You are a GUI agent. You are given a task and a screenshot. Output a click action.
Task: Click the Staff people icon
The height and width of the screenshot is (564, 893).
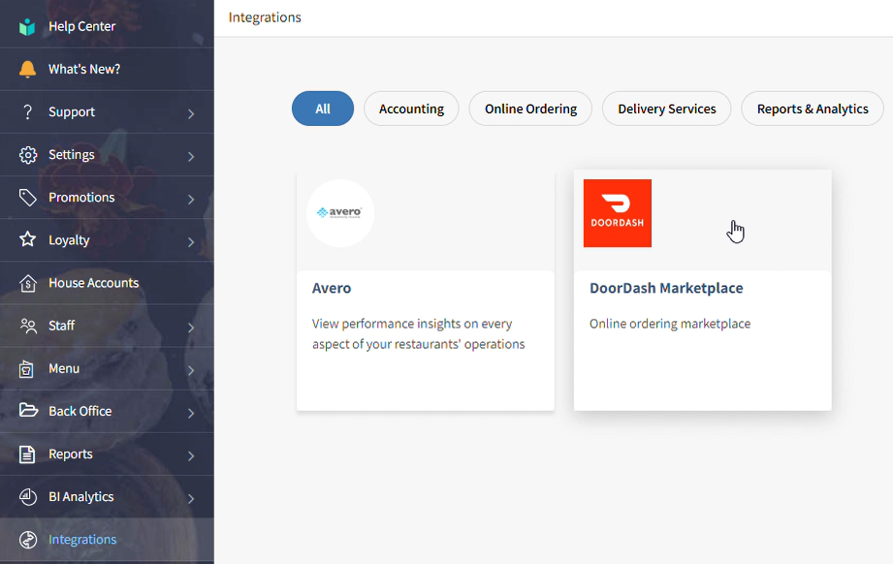click(x=27, y=325)
